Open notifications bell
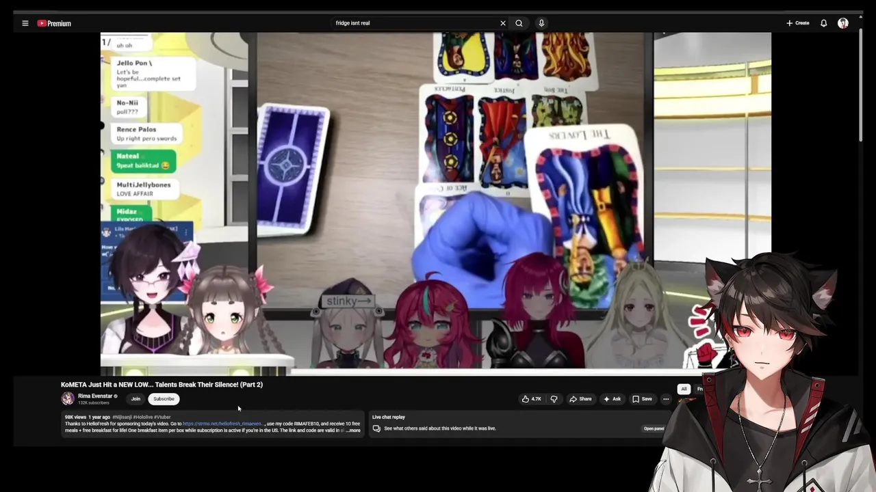 (824, 23)
